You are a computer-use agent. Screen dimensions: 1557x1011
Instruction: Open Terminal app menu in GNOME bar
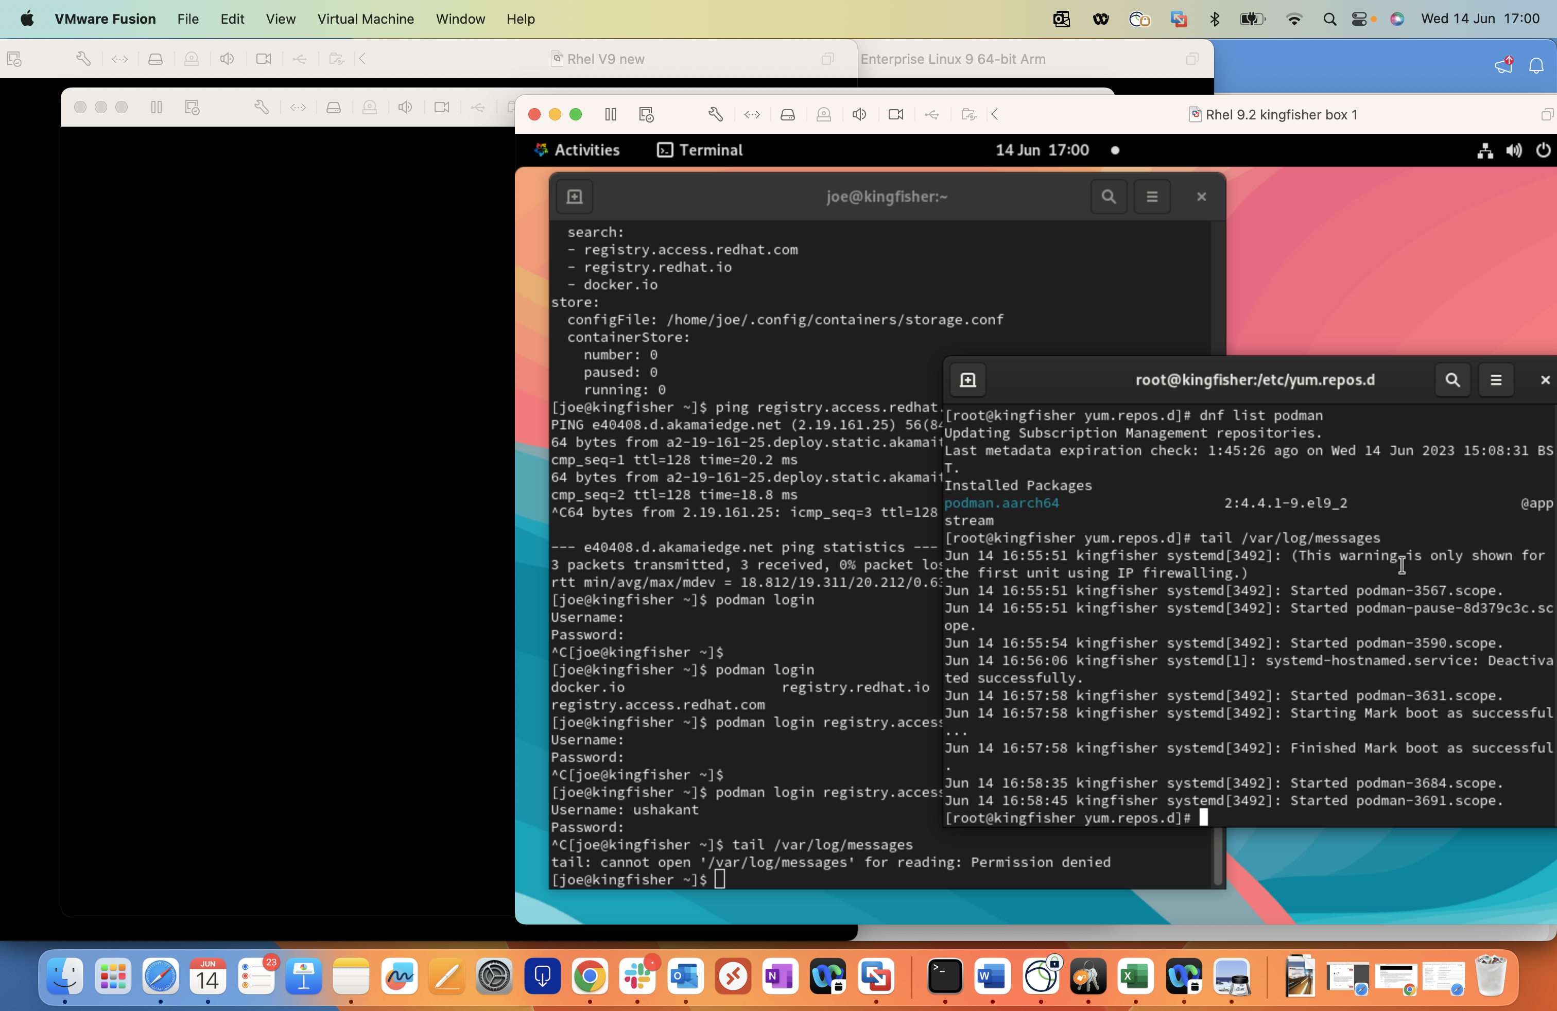[700, 150]
